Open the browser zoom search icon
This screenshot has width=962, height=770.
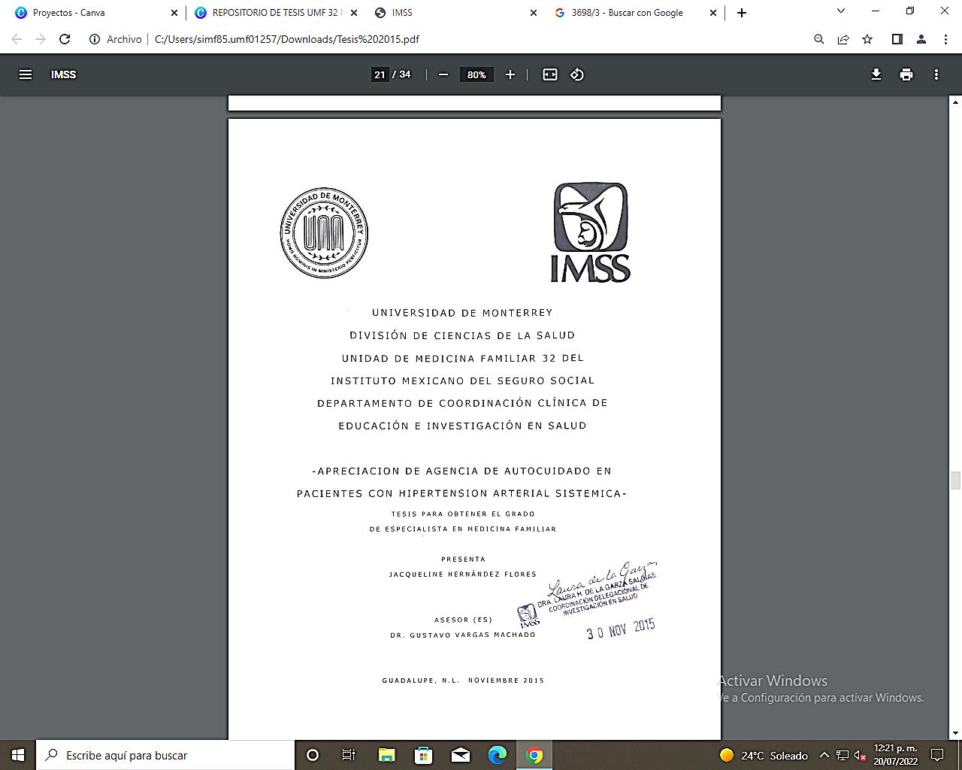pyautogui.click(x=819, y=39)
